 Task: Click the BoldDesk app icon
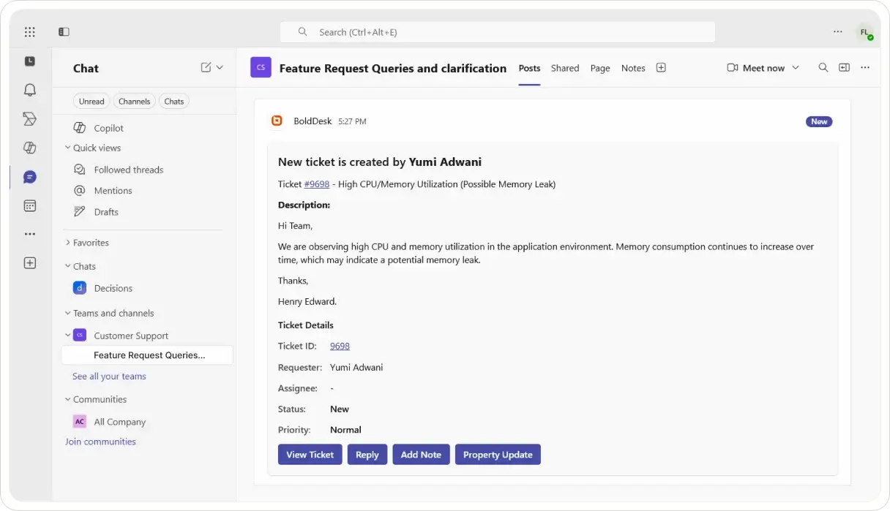coord(277,121)
